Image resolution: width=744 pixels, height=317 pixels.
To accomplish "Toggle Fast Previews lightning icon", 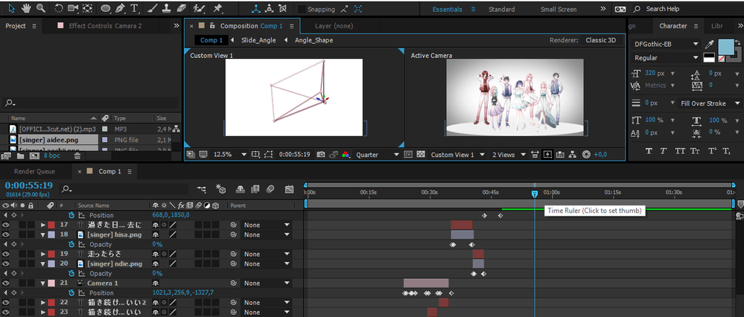I will pyautogui.click(x=547, y=155).
